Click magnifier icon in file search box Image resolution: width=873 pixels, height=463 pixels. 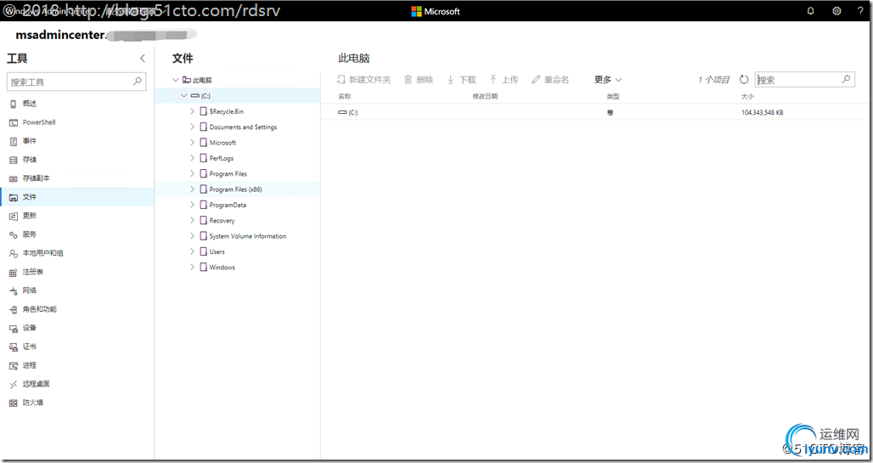tap(847, 79)
